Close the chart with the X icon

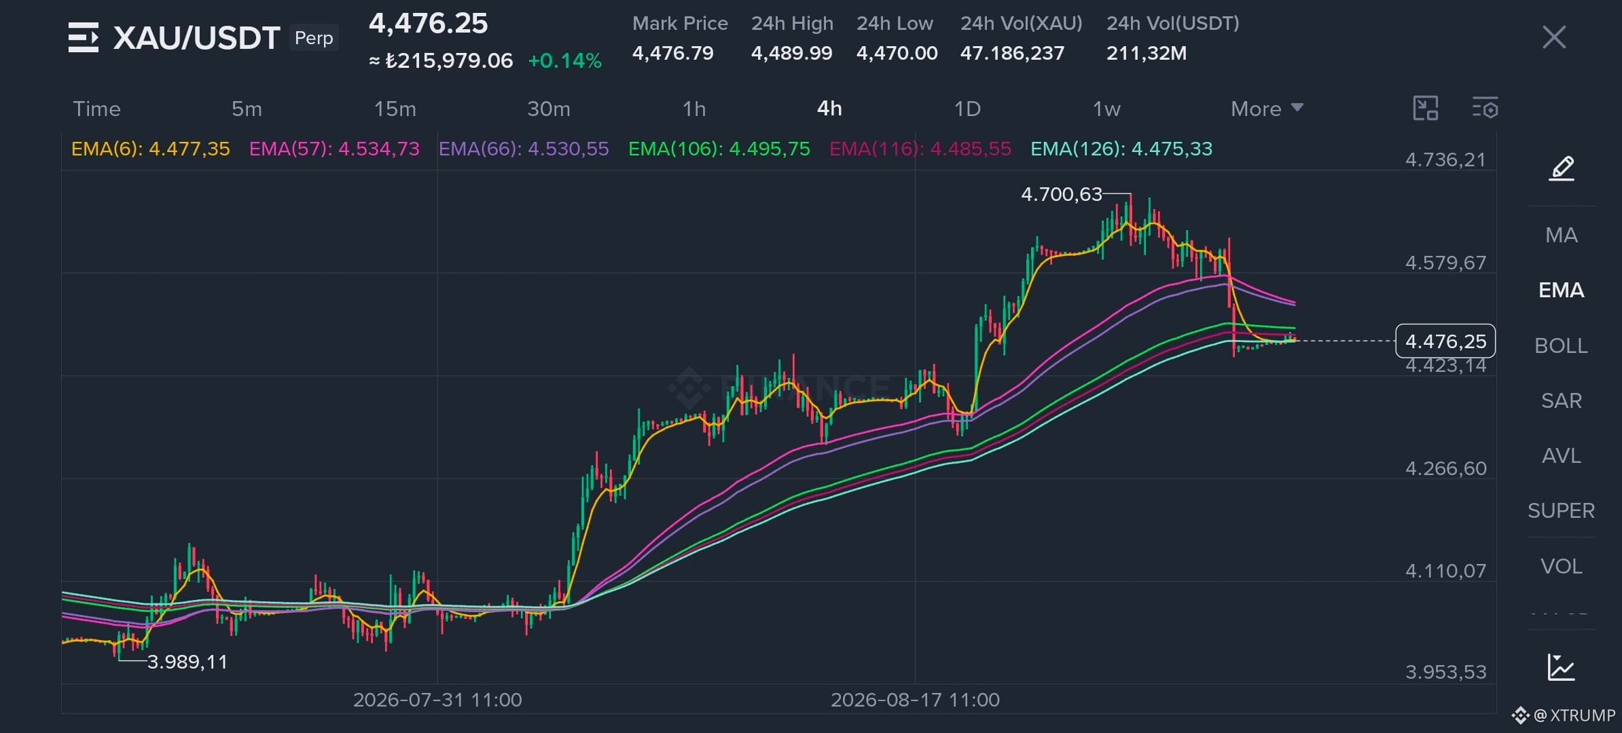(1554, 37)
